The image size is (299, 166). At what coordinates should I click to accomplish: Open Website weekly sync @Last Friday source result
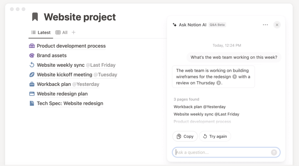point(206,114)
